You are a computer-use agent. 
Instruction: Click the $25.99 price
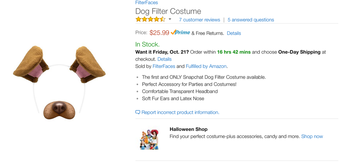pyautogui.click(x=159, y=33)
